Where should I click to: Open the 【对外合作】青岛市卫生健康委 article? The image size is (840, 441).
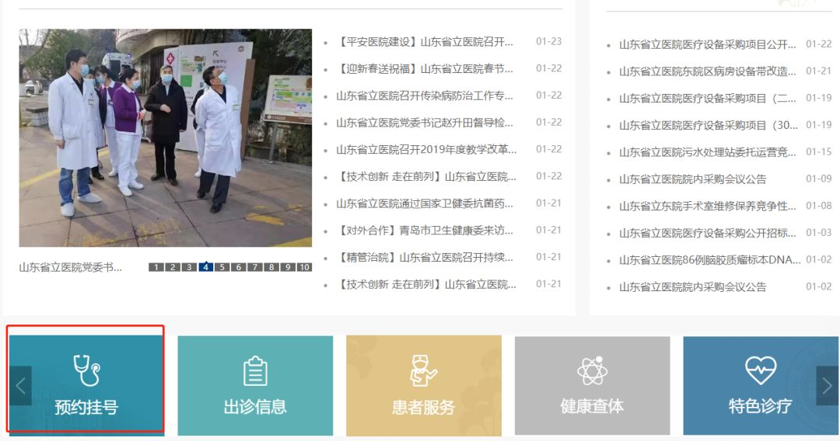425,231
